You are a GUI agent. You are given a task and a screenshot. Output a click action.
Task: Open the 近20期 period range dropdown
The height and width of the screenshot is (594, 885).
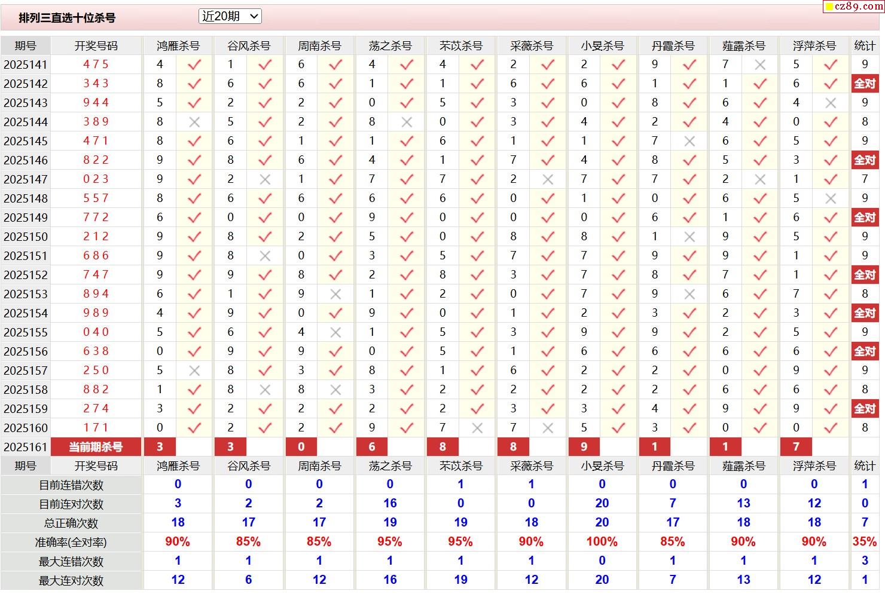[230, 17]
